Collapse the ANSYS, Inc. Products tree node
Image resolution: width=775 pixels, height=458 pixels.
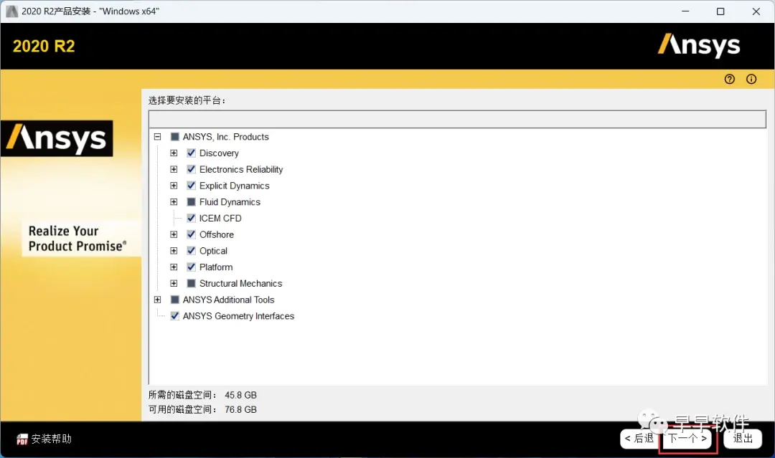(158, 137)
